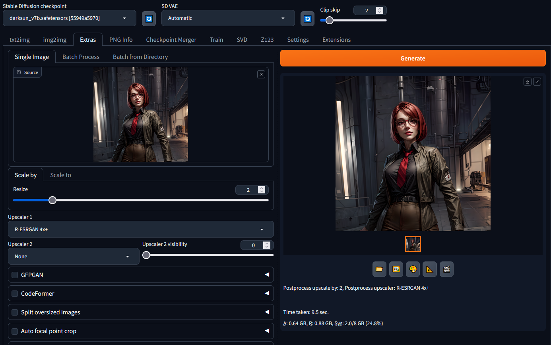The image size is (551, 345).
Task: Open the Checkpoint Merger tab
Action: tap(171, 40)
